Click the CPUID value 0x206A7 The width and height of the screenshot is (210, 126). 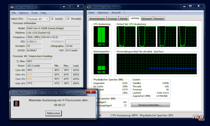34,50
